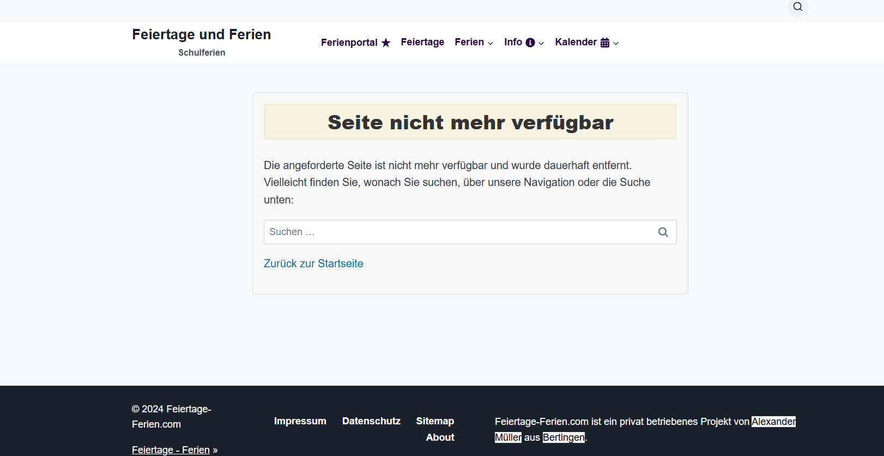Image resolution: width=884 pixels, height=456 pixels.
Task: Click the calendar icon next to Kalender
Action: [x=605, y=43]
